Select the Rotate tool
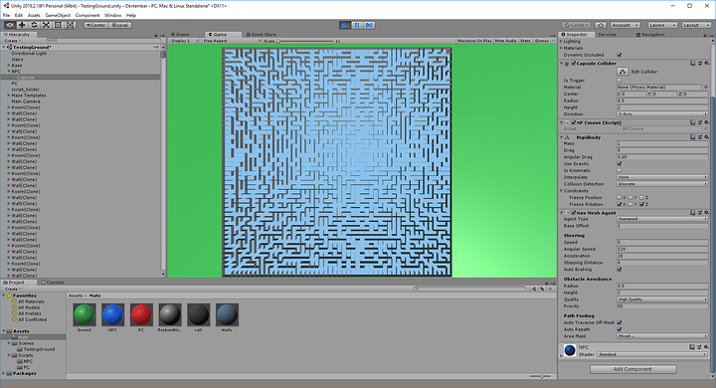Viewport: 716px width, 388px height. pyautogui.click(x=34, y=25)
